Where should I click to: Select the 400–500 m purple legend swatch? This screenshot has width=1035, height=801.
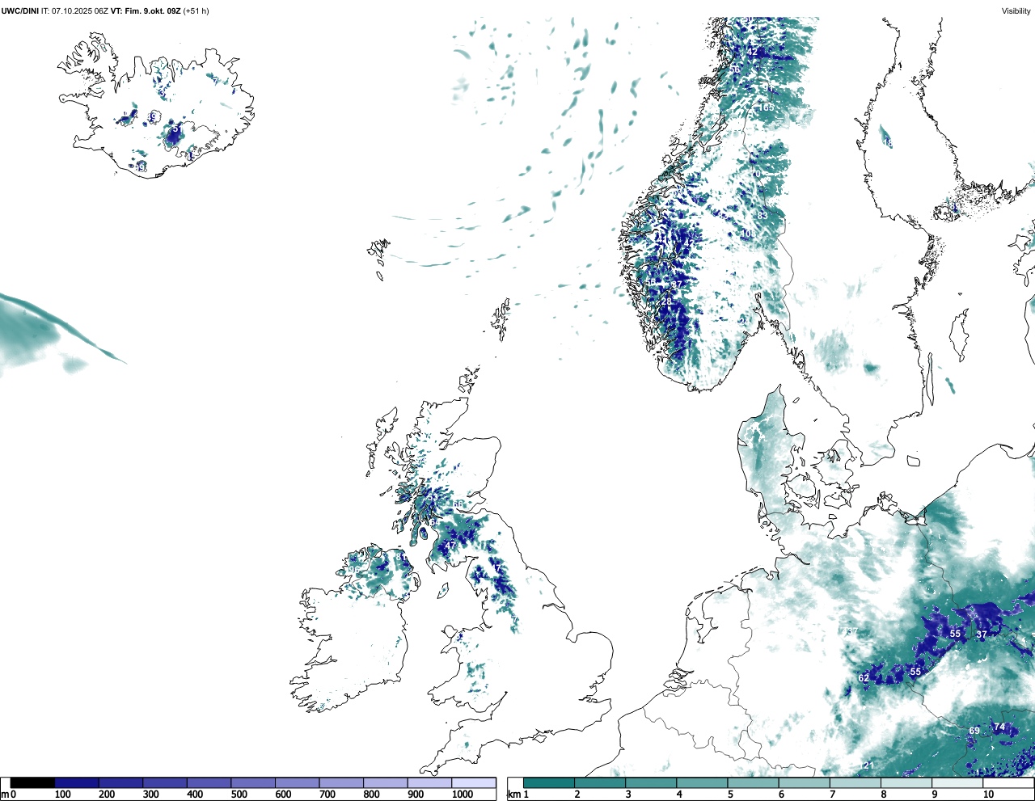coord(209,783)
